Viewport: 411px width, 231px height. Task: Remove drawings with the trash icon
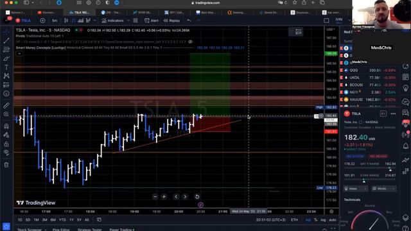tap(6, 165)
